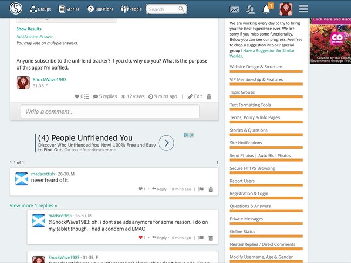Image resolution: width=351 pixels, height=263 pixels.
Task: Click VIP Membership & Features progress bar
Action: coord(266,84)
